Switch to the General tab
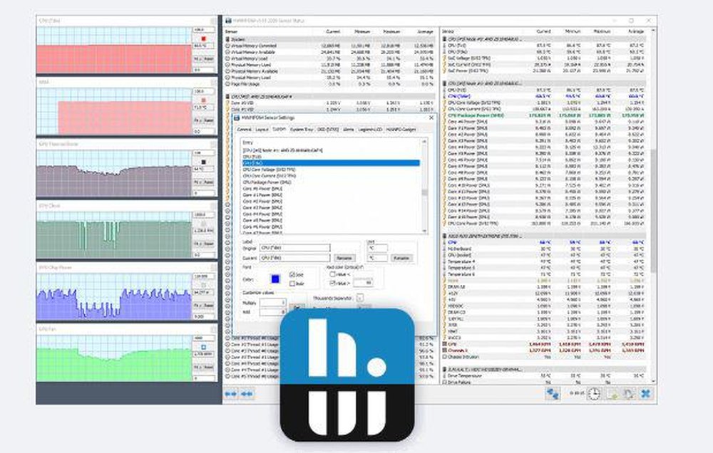Screen dimensions: 713x453 tap(244, 130)
